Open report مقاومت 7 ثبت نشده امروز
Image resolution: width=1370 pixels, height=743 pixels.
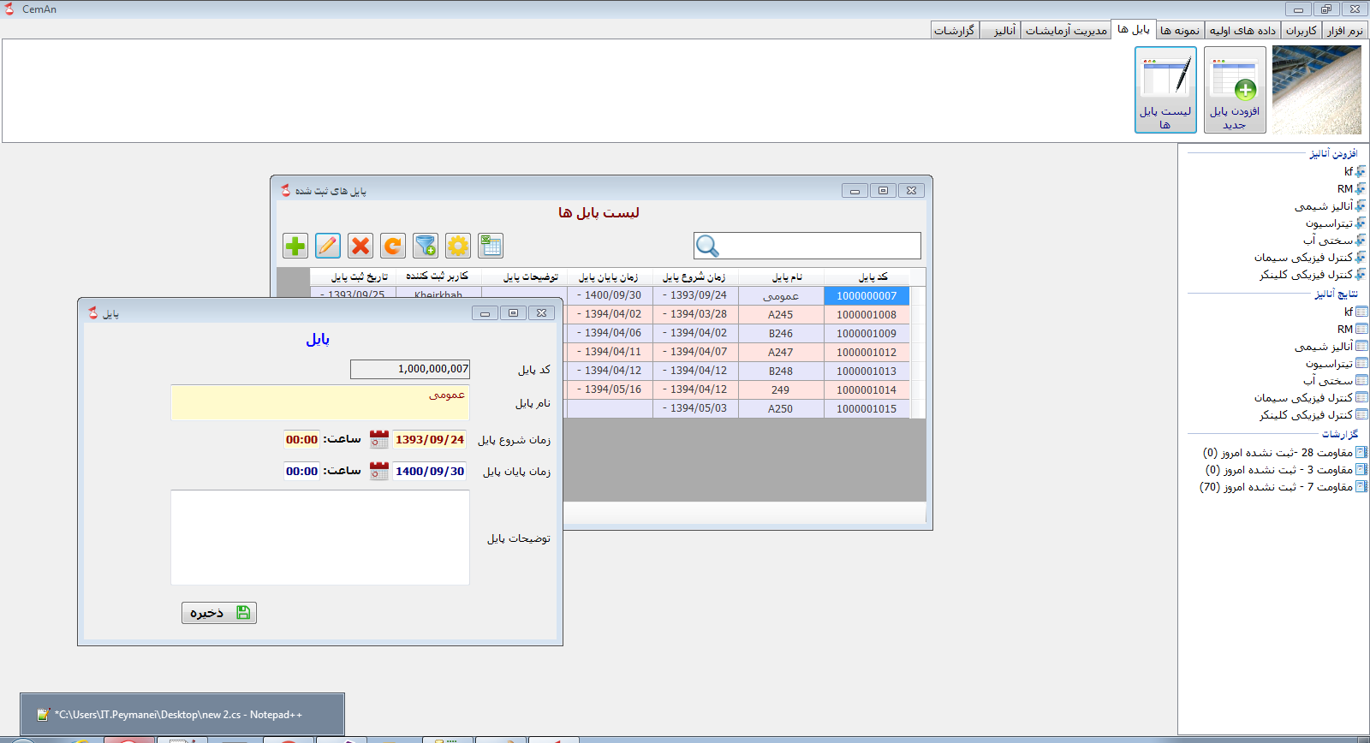click(x=1284, y=487)
